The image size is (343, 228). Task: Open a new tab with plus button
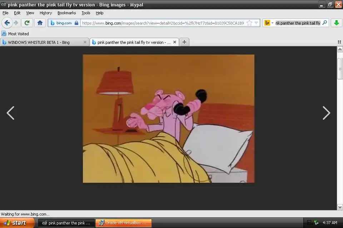(184, 42)
